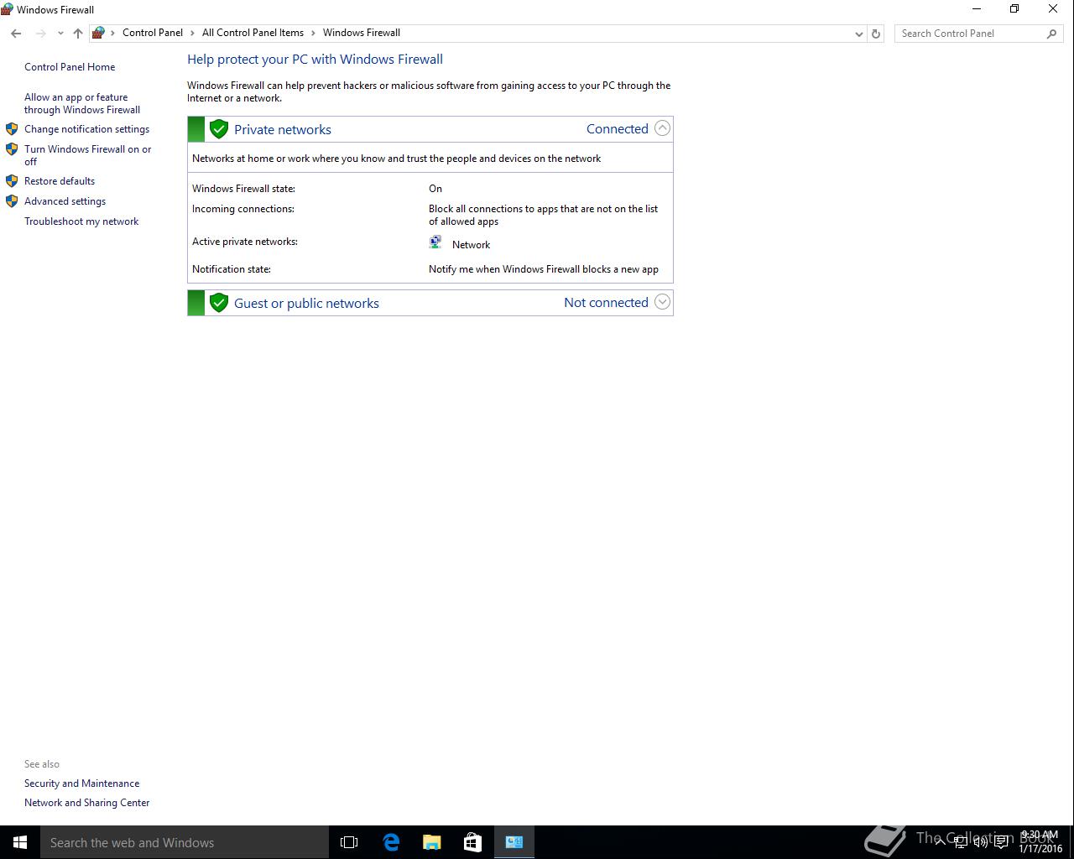
Task: Click the Connected status text
Action: click(x=618, y=128)
